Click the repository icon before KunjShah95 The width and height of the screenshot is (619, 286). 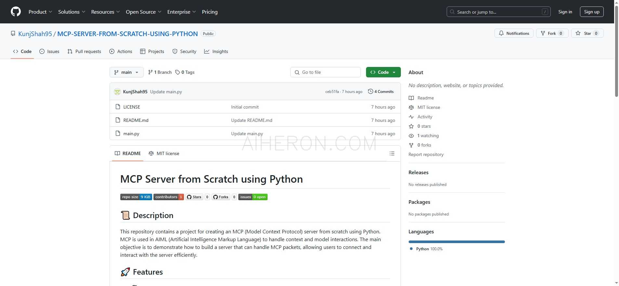[13, 33]
